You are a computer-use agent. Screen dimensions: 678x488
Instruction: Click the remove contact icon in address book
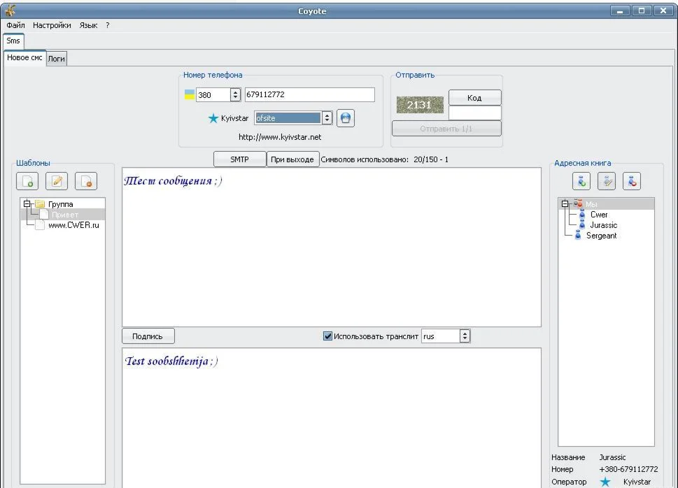[x=631, y=181]
